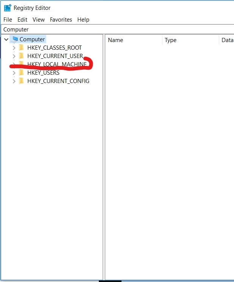Screen dimensions: 234x282
Task: Sort by the Data column header
Action: pyautogui.click(x=227, y=40)
